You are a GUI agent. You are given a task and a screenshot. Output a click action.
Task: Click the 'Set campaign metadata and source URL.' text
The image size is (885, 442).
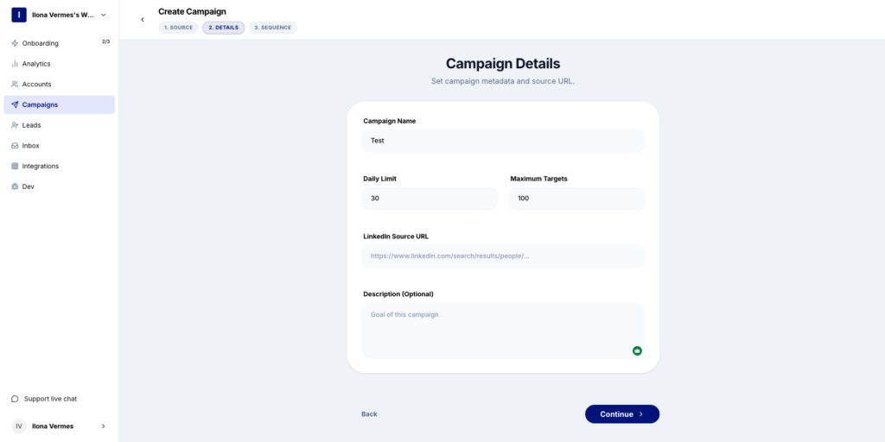(503, 81)
